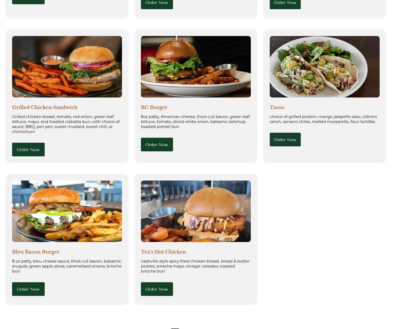The width and height of the screenshot is (397, 329).
Task: Open the Bleu Bacon Burger photo
Action: point(67,211)
